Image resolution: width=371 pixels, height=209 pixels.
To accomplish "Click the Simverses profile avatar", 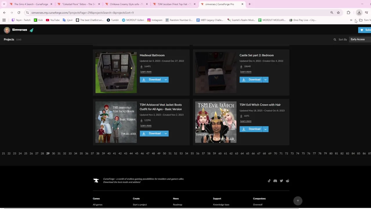I will pos(7,30).
